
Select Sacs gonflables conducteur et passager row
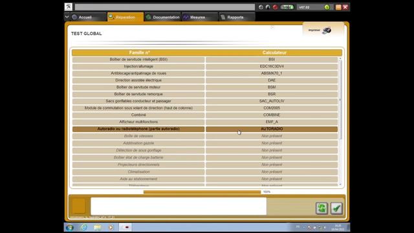pos(138,101)
